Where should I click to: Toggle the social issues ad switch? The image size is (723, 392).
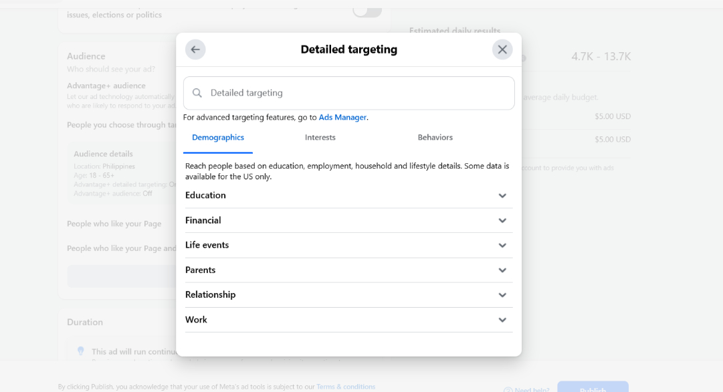point(367,11)
